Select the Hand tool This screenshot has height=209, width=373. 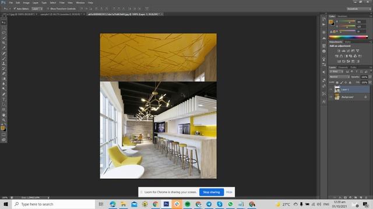click(x=3, y=115)
